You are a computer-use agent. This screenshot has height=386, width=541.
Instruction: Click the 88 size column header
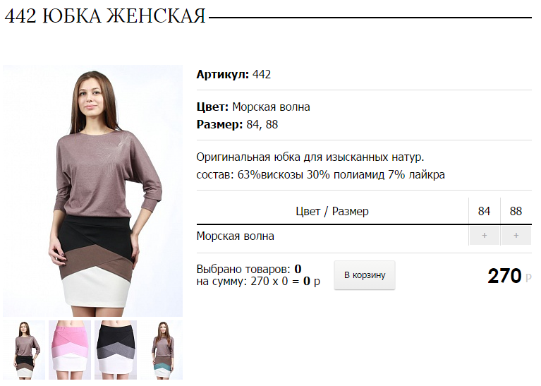click(516, 211)
